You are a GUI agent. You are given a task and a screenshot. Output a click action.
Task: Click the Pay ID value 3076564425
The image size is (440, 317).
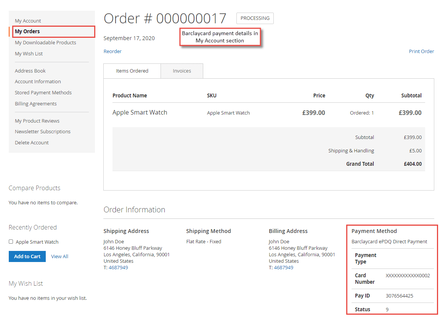[x=399, y=296]
